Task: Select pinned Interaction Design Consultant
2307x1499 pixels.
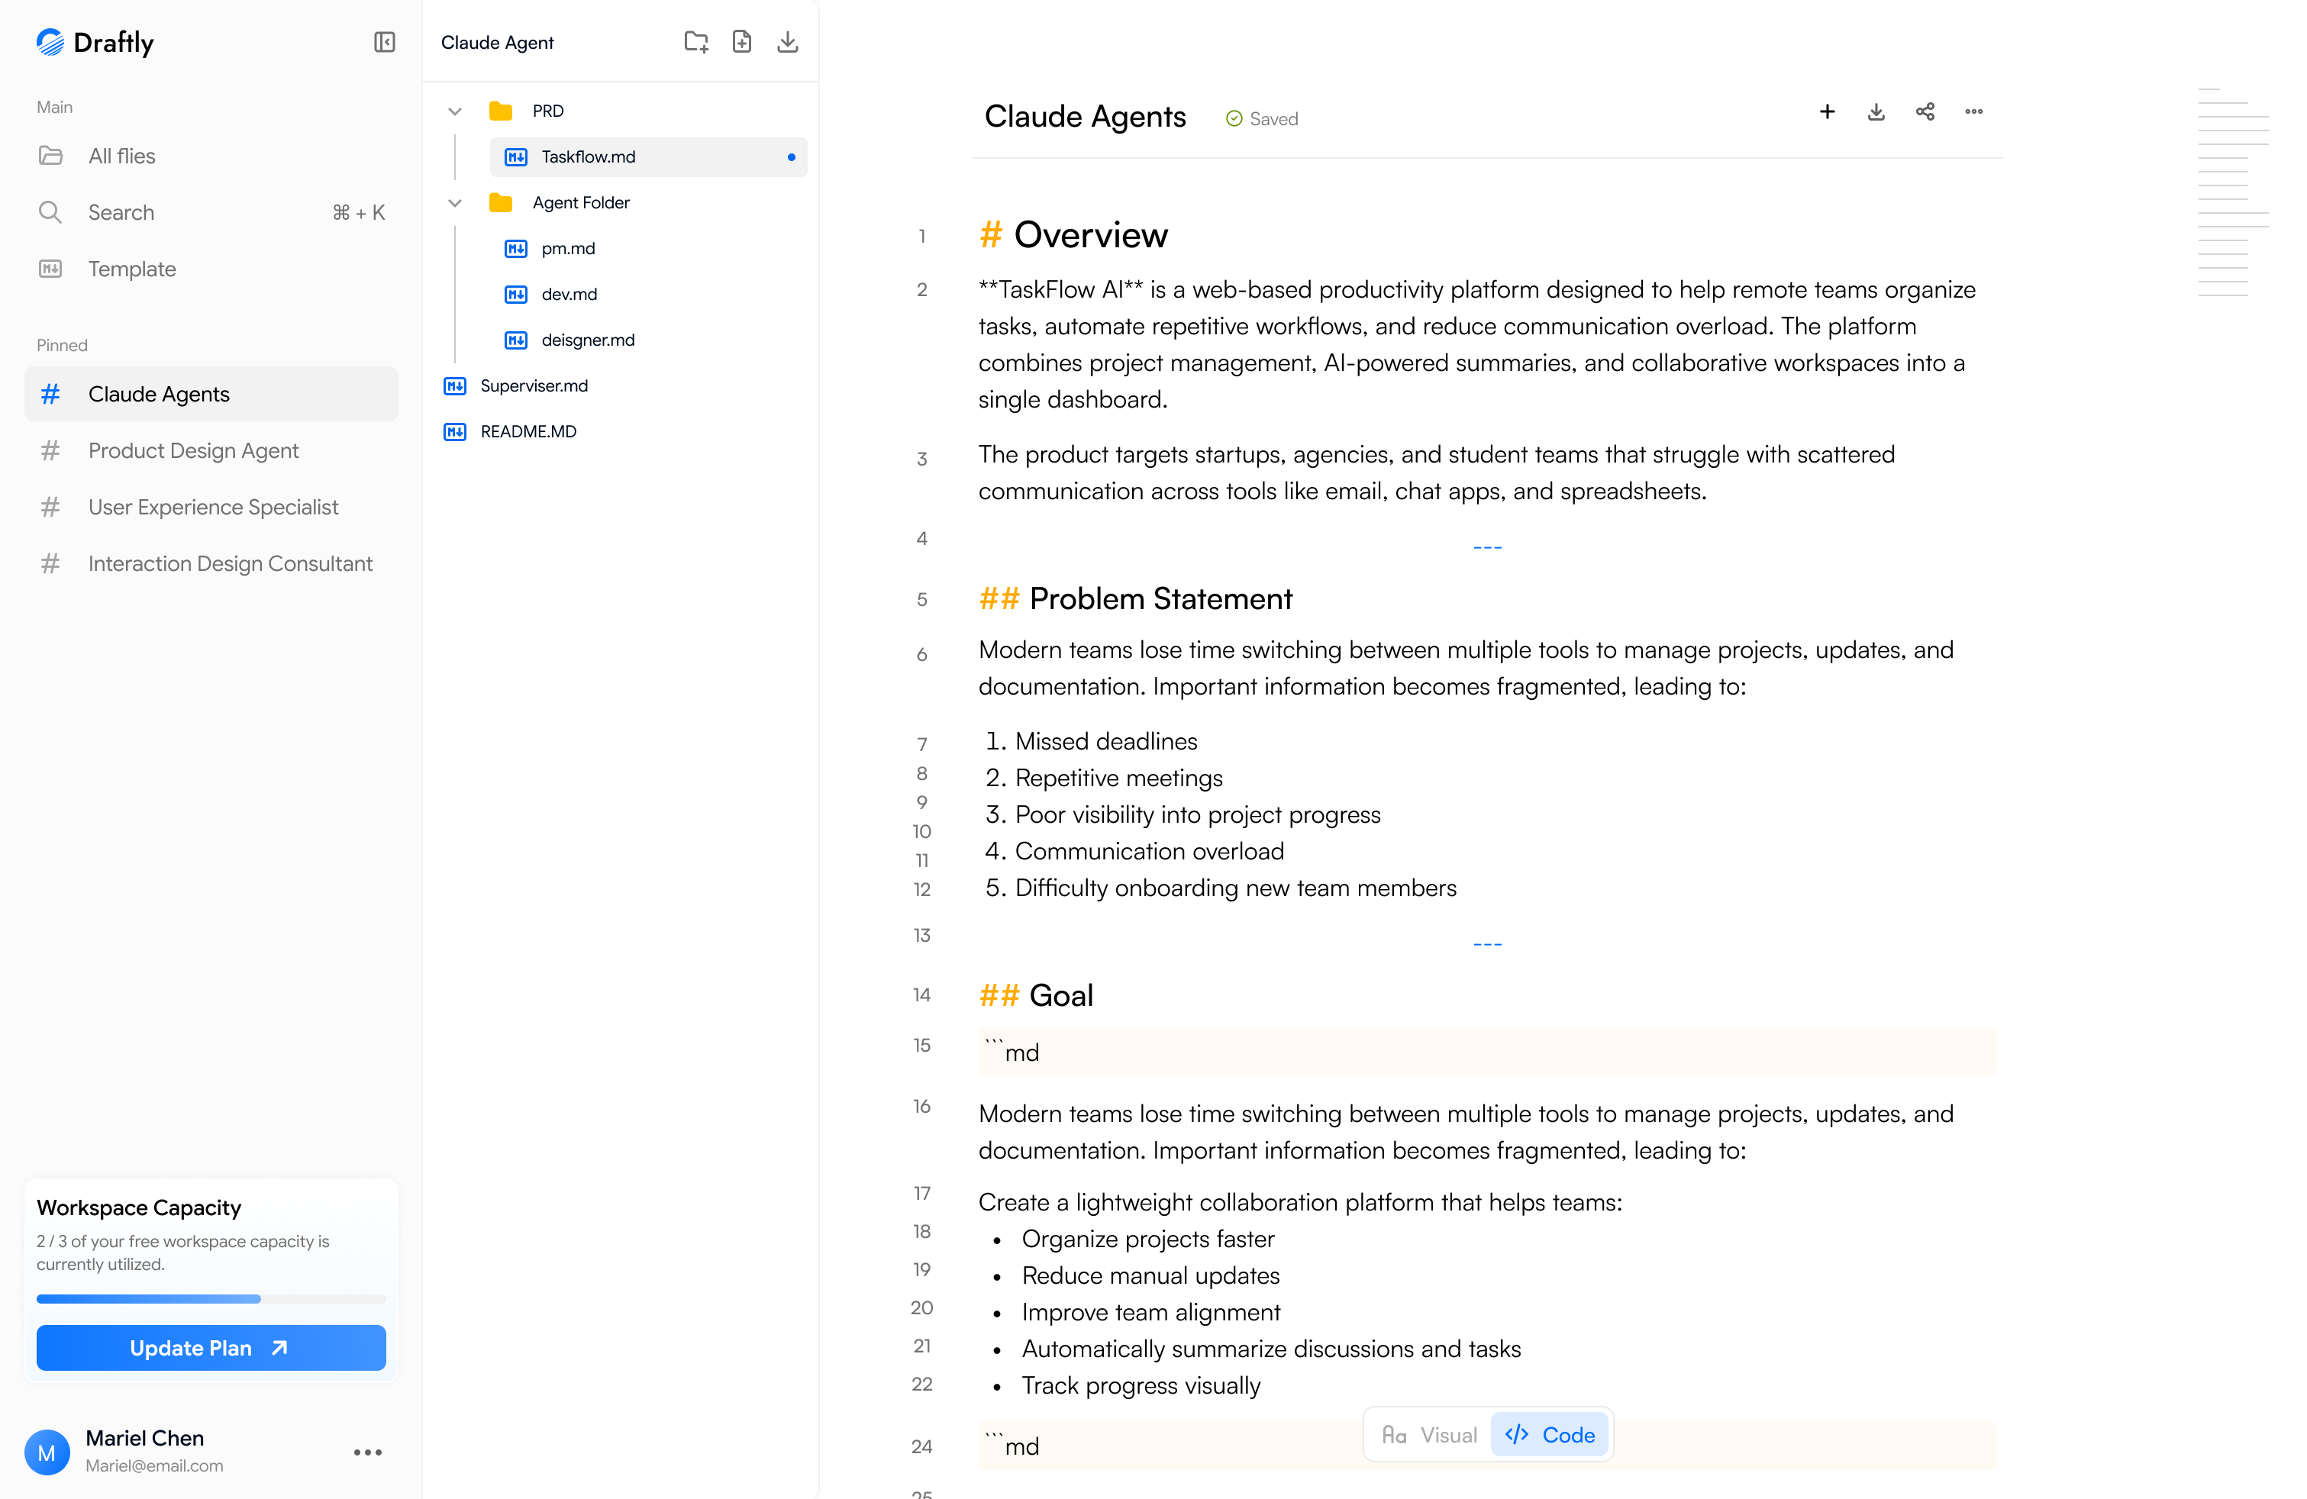Action: (211, 563)
